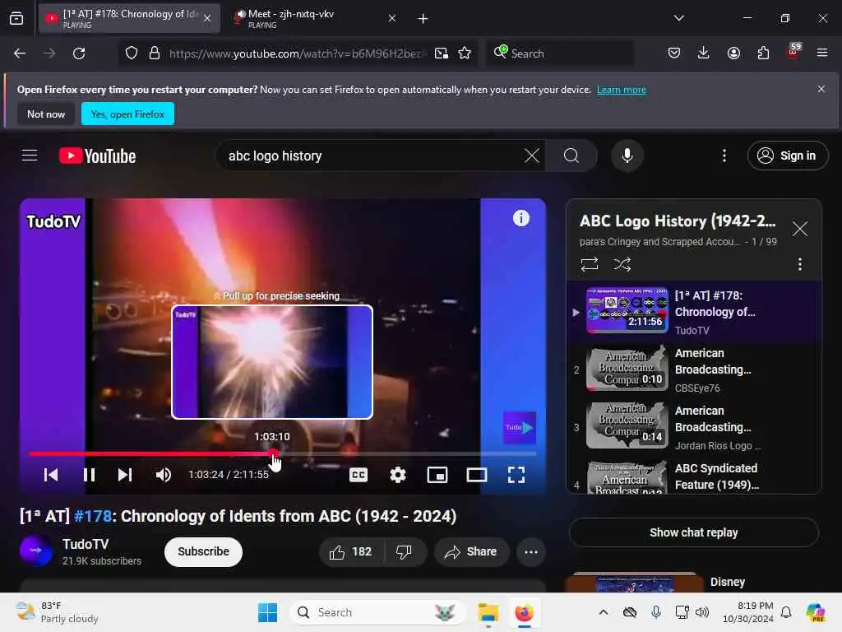Click the Firefox Search box
Image resolution: width=842 pixels, height=632 pixels.
pos(559,53)
